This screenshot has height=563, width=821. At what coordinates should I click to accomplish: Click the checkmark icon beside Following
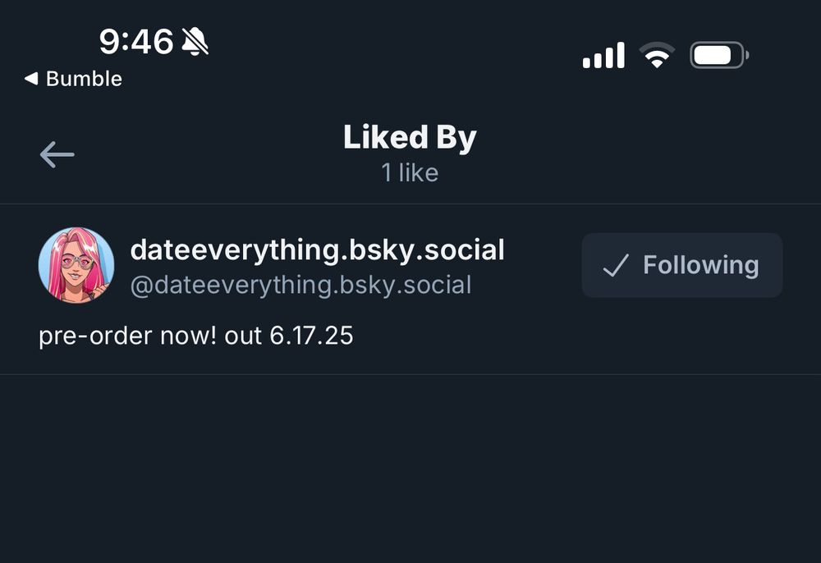(616, 265)
